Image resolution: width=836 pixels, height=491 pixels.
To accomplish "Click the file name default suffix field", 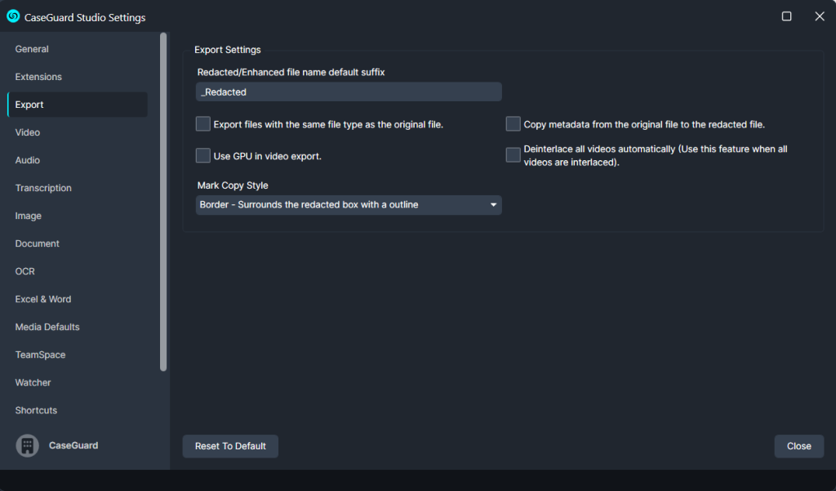I will 349,92.
